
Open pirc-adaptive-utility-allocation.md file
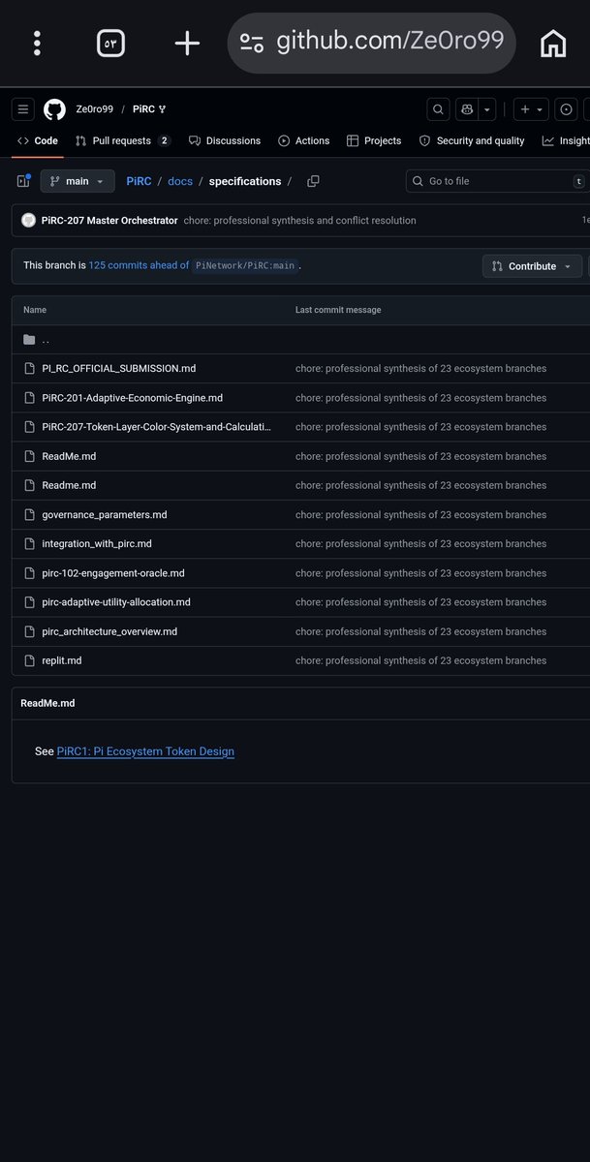[116, 602]
